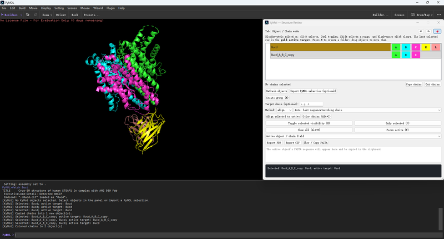The width and height of the screenshot is (444, 239).
Task: Click the redo icon in KyMol panel
Action: coord(428,31)
